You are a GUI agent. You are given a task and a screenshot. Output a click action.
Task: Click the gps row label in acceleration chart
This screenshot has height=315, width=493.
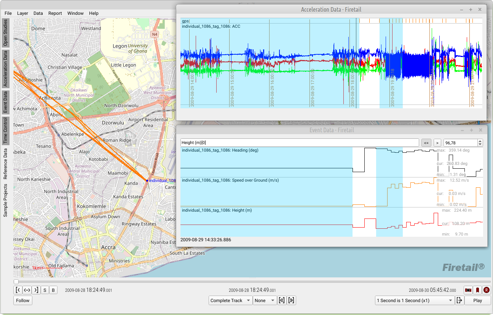(x=185, y=21)
